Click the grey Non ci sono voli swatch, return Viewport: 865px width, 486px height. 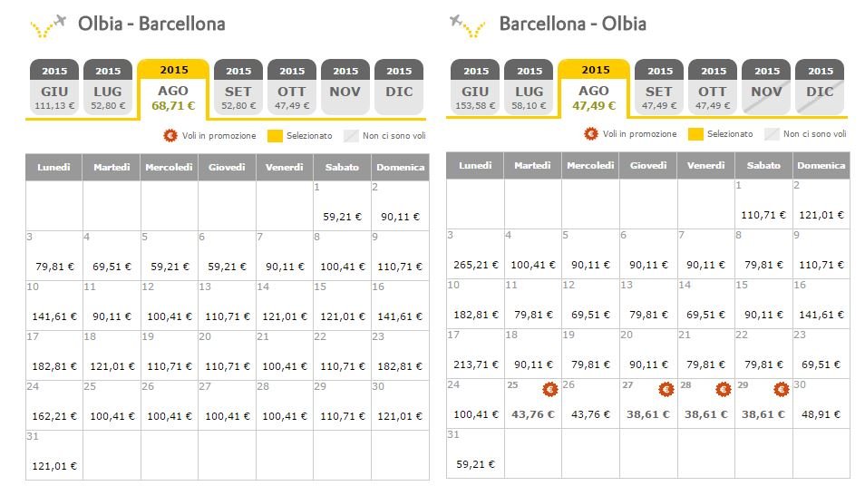[772, 134]
